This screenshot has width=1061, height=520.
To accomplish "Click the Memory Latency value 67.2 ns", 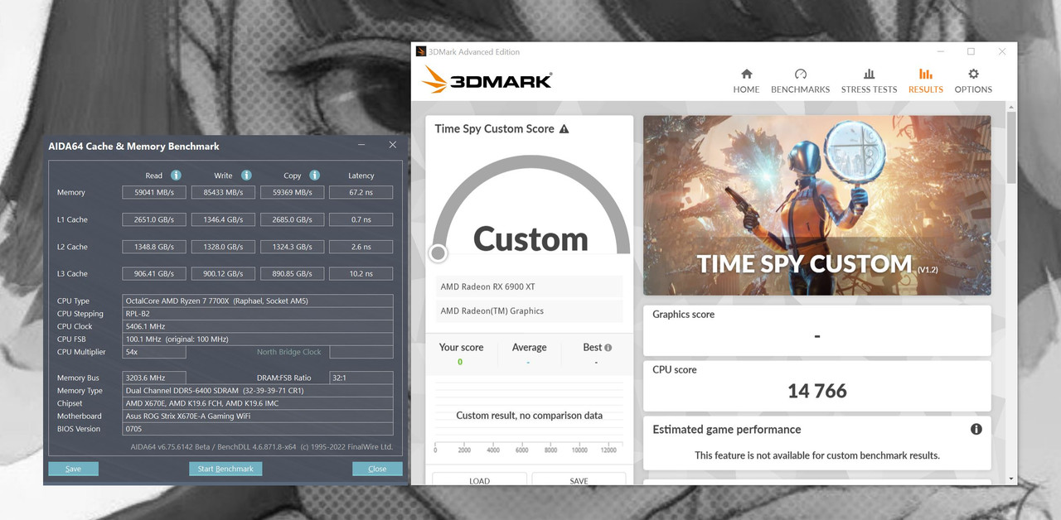I will [x=361, y=192].
